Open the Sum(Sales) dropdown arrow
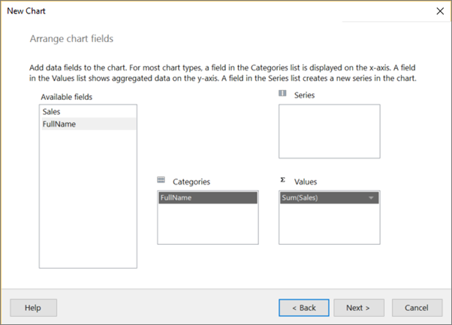452x325 pixels. [371, 198]
